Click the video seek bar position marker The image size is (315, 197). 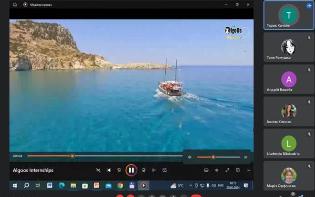pyautogui.click(x=72, y=156)
